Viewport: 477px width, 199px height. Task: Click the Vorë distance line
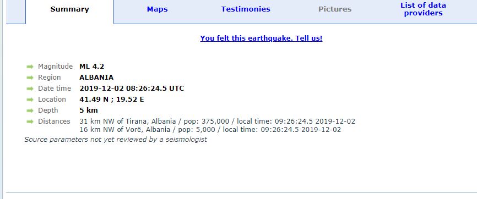click(210, 129)
